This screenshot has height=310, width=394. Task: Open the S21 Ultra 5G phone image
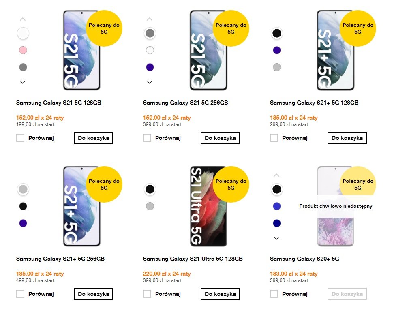(209, 206)
